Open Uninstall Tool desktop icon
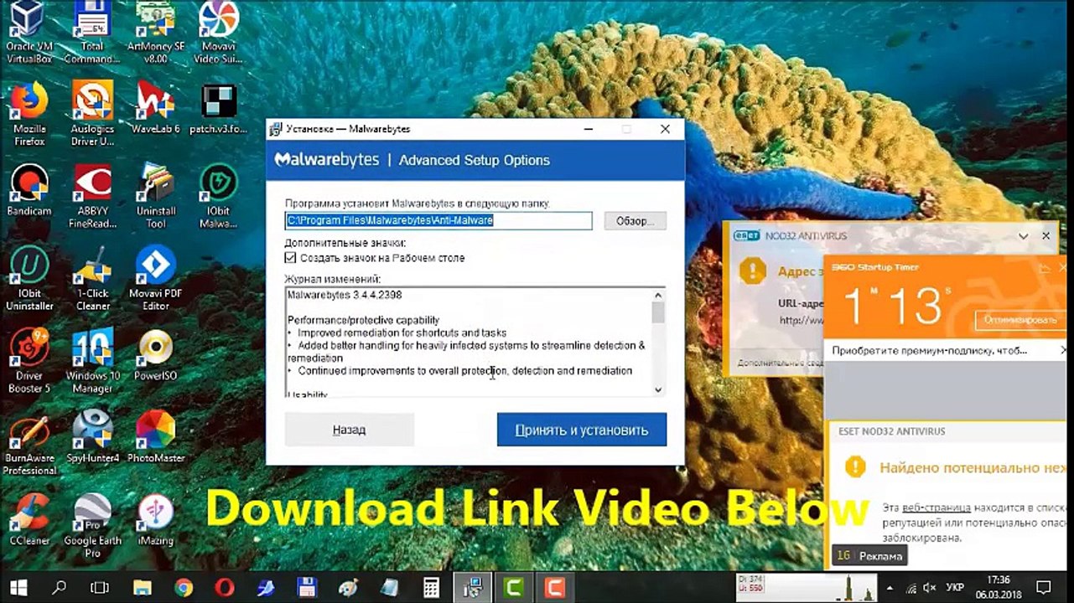Screen dimensions: 1074x603 pyautogui.click(x=155, y=196)
